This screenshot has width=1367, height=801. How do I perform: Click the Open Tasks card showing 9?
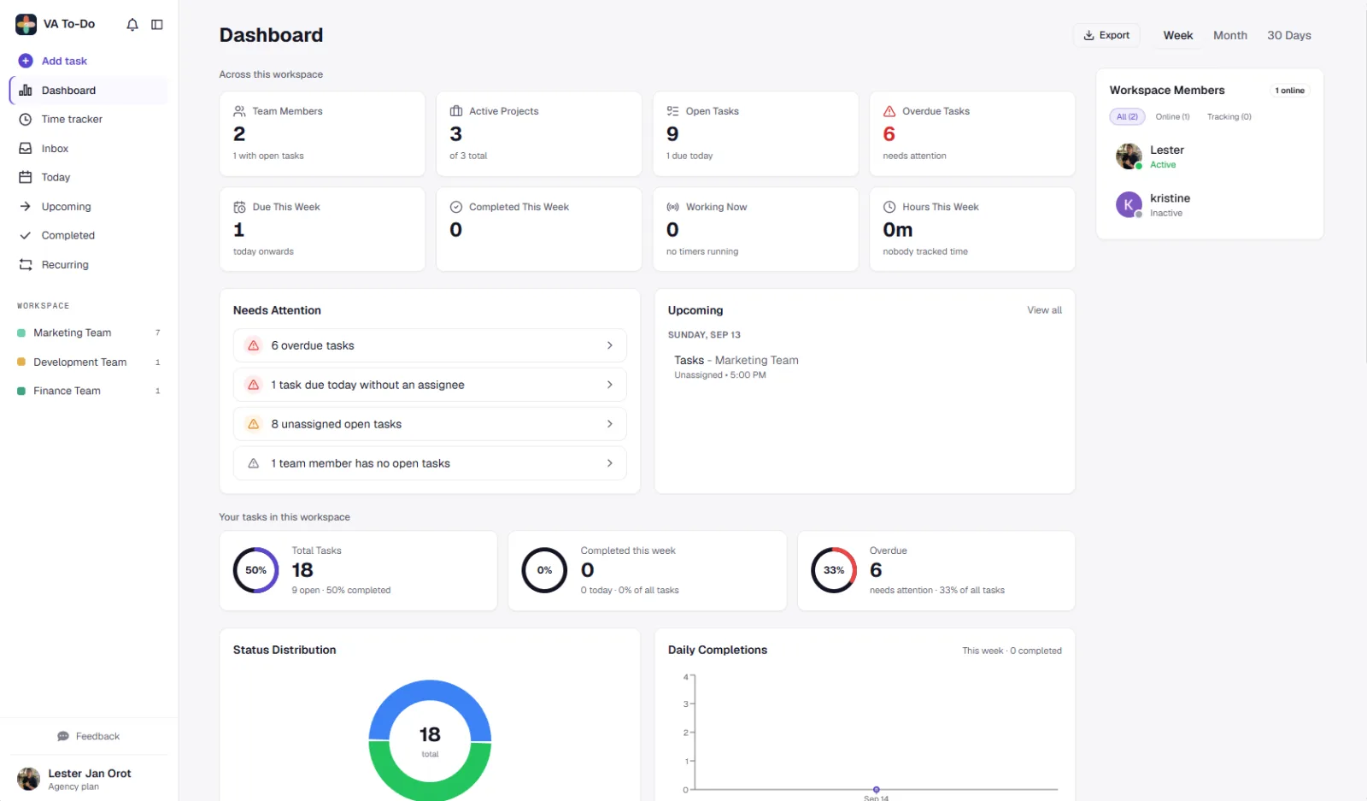756,134
